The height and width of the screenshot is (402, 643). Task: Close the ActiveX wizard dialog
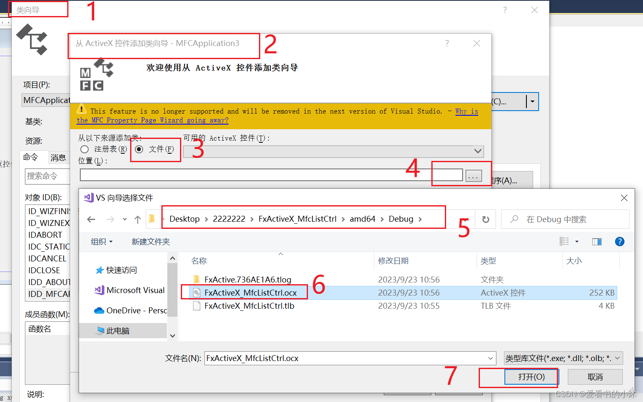[477, 43]
